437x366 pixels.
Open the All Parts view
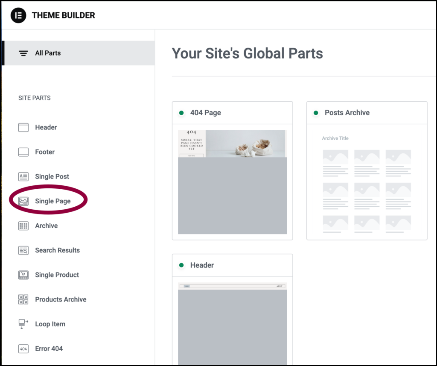(48, 53)
